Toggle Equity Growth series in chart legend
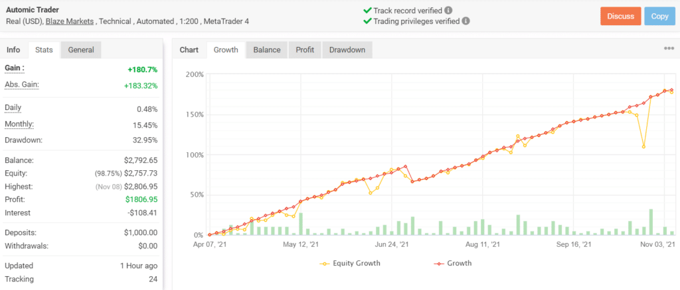 (x=351, y=263)
